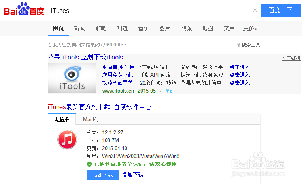This screenshot has height=184, width=302.
Task: Switch to the Mac版 tab
Action: point(91,119)
